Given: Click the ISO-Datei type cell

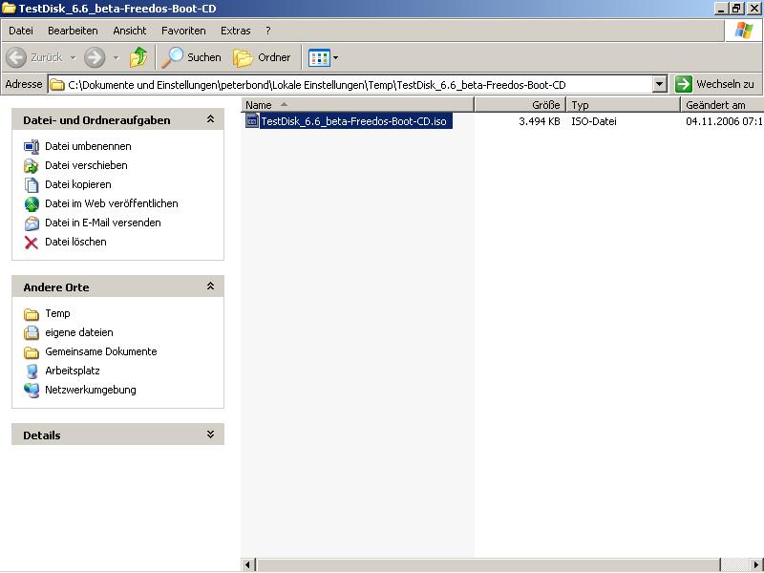Looking at the screenshot, I should [x=593, y=121].
